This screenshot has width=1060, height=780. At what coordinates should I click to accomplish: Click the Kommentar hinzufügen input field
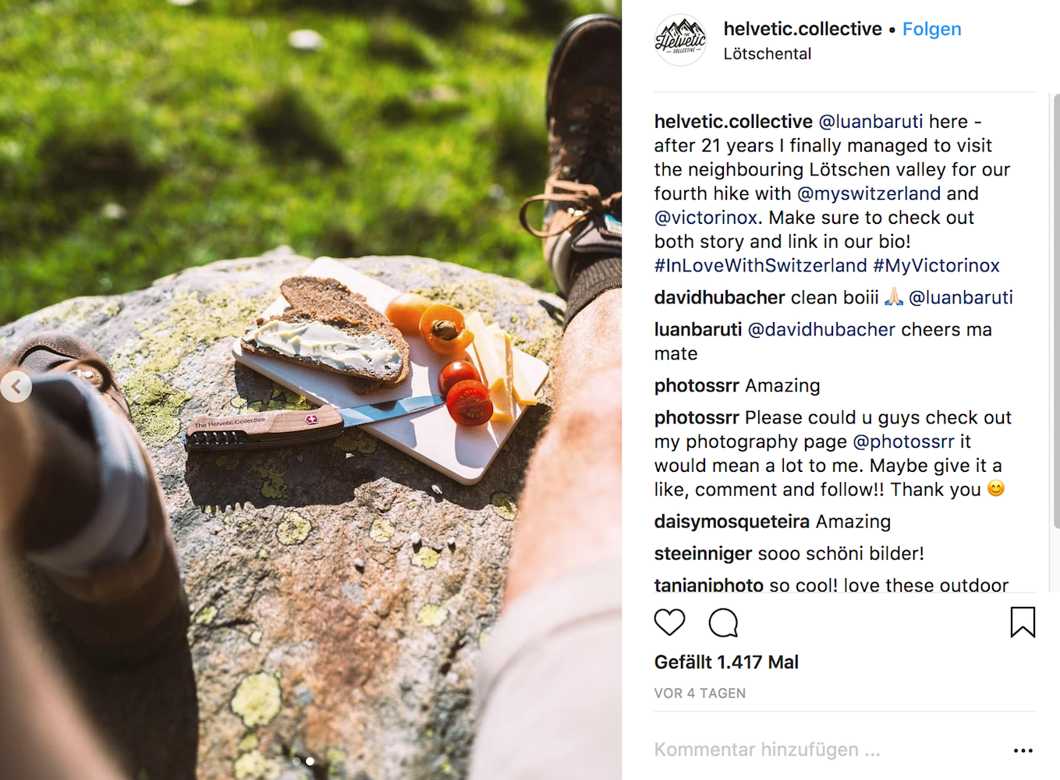827,750
